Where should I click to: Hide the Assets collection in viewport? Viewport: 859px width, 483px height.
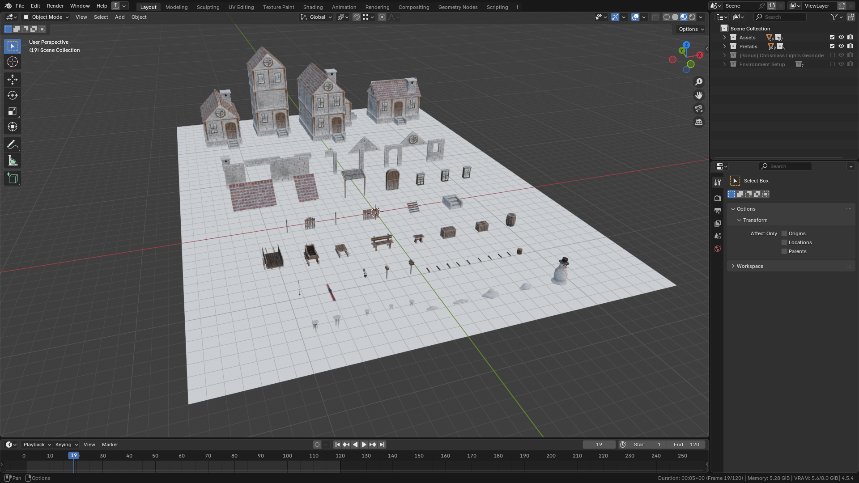point(841,38)
